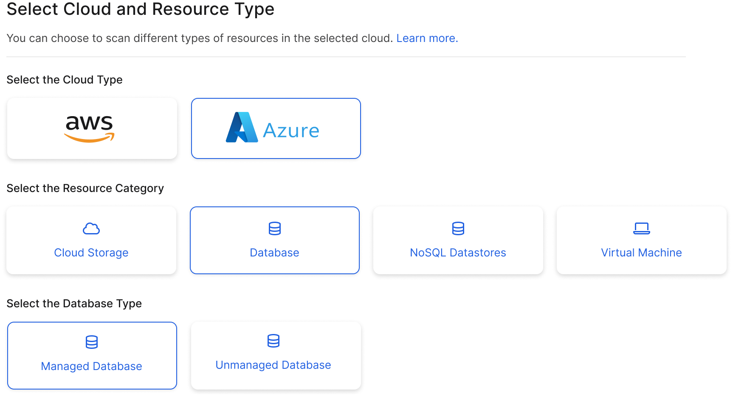733x398 pixels.
Task: Select Unmanaged Database type
Action: tap(275, 355)
